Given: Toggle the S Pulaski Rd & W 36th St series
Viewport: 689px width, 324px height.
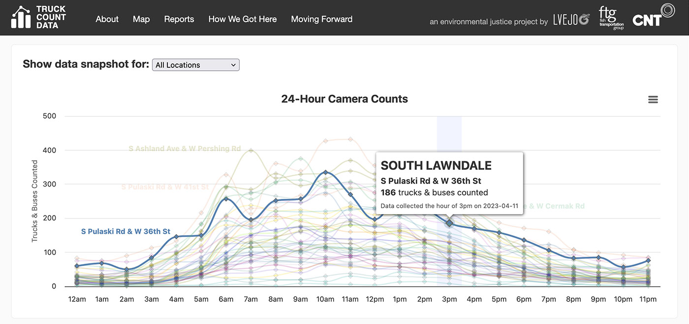Looking at the screenshot, I should click(125, 231).
